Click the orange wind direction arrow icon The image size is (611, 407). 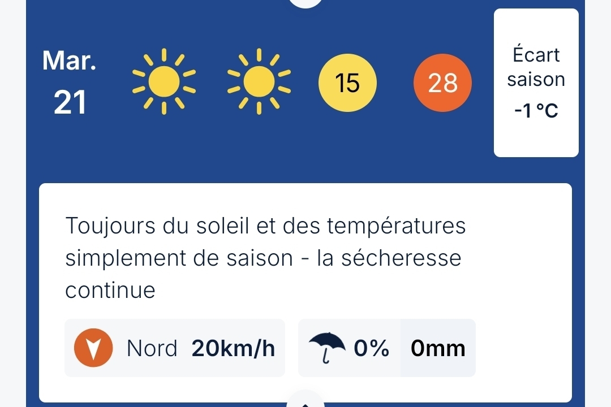pyautogui.click(x=93, y=348)
